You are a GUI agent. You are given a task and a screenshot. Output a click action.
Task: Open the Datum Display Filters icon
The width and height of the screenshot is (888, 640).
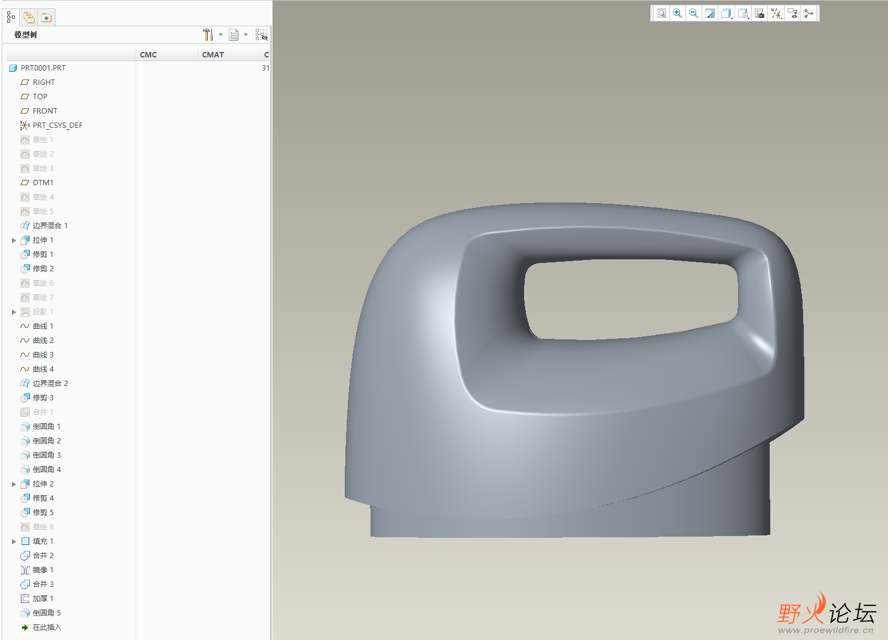click(776, 13)
